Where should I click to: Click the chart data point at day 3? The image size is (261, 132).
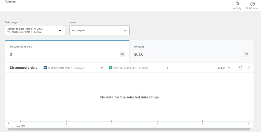(112, 121)
